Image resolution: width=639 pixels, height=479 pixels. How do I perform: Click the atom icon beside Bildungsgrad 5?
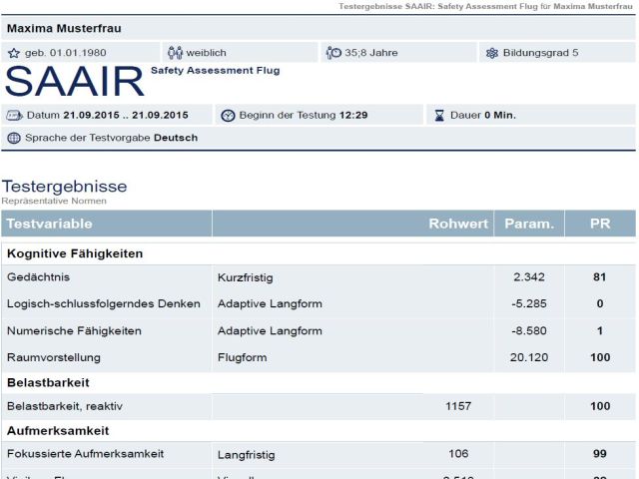[x=492, y=53]
